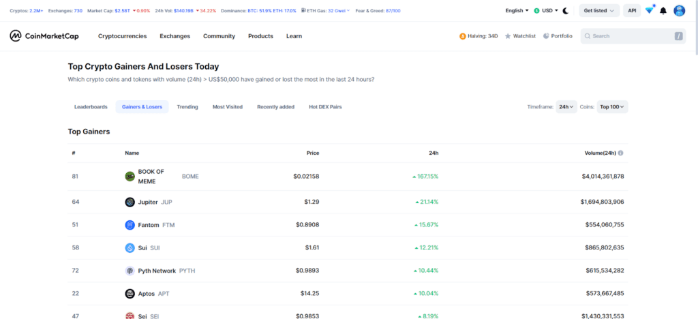Screen dimensions: 698x319
Task: Click the Bitcoin Halving icon
Action: click(463, 36)
